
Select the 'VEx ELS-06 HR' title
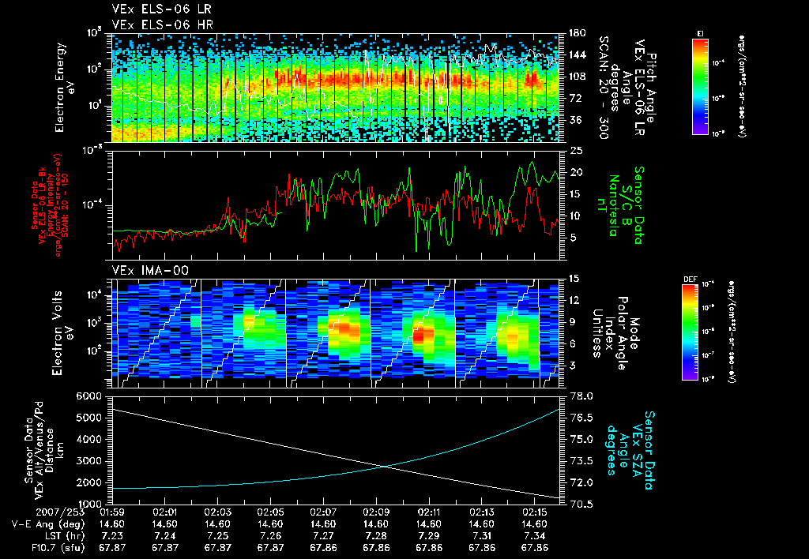coord(163,24)
